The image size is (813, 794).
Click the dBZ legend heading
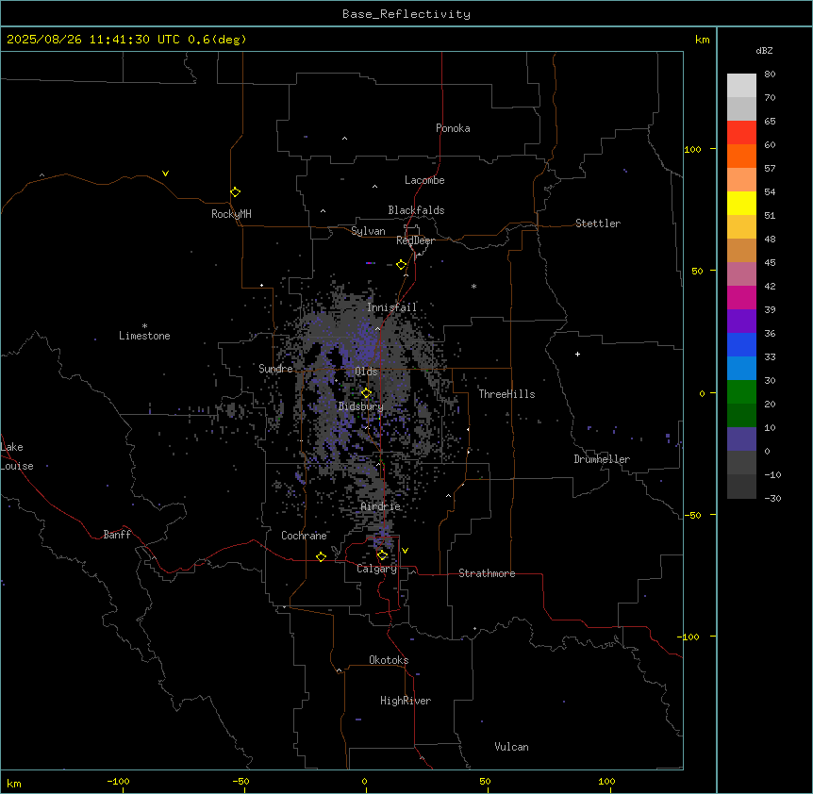coord(764,51)
